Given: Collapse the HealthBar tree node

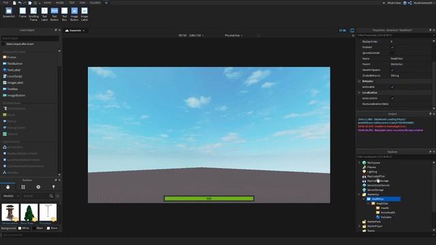Looking at the screenshot, I should click(369, 203).
